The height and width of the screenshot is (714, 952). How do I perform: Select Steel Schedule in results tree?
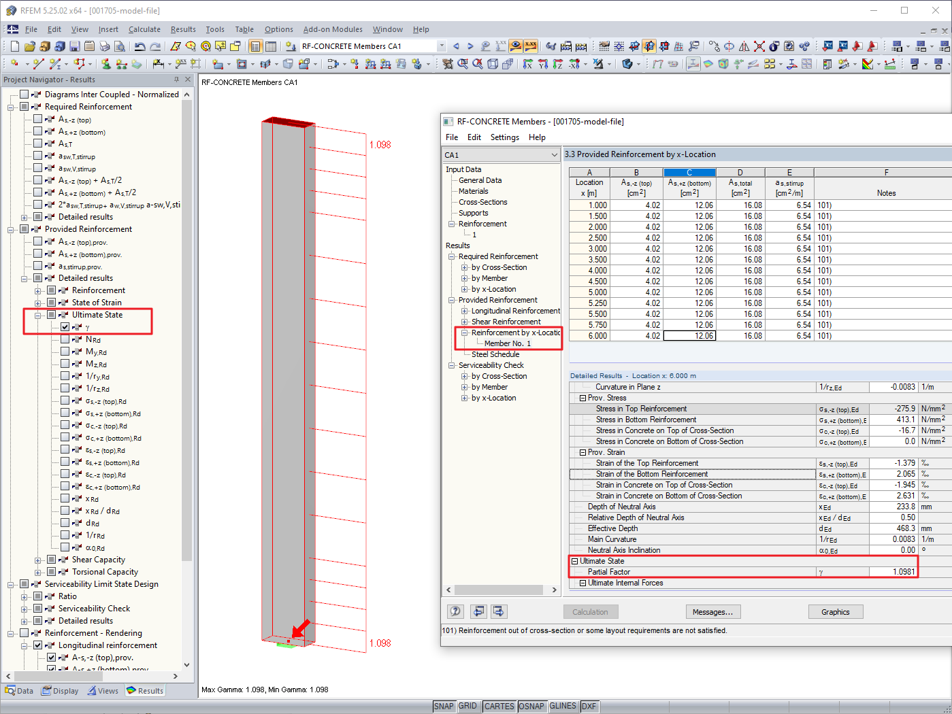click(x=495, y=354)
